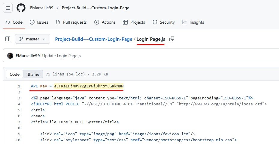
Task: Open the Issues tab
Action: [39, 22]
